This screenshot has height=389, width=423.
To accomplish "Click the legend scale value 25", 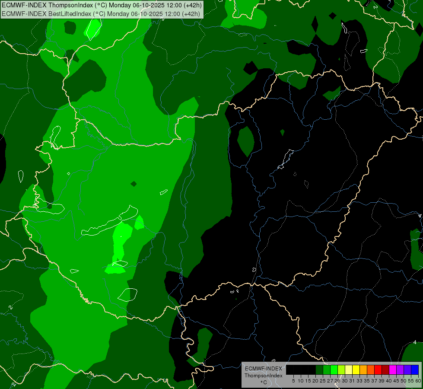I will [323, 381].
